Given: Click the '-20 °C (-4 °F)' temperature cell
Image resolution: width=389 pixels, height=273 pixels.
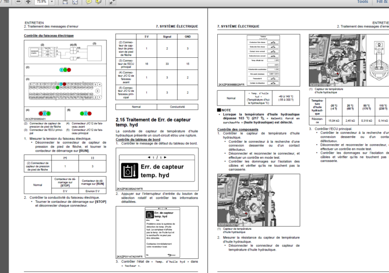Looking at the screenshot, I should pyautogui.click(x=334, y=107).
